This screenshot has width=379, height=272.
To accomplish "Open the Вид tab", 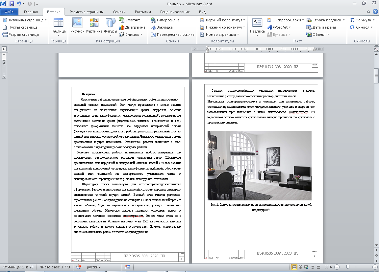I will click(202, 12).
